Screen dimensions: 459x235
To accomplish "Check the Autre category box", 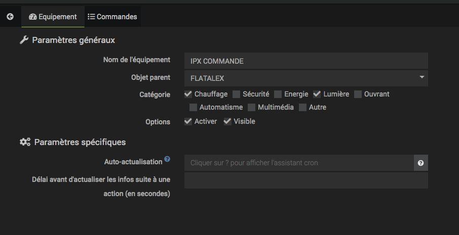I will click(302, 107).
